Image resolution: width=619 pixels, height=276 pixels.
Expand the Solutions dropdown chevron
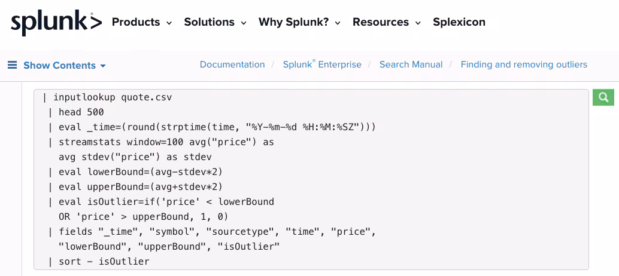[244, 23]
